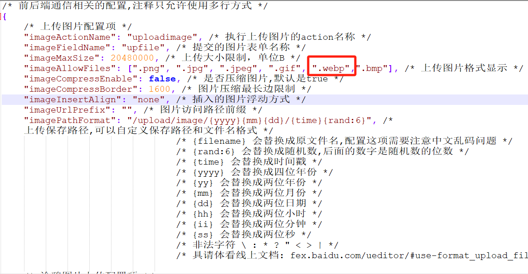Click the {filename} comment line

click(x=344, y=141)
